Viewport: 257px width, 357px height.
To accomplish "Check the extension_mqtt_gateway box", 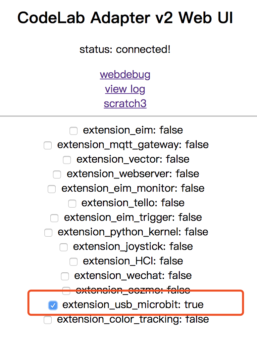I will pyautogui.click(x=48, y=145).
